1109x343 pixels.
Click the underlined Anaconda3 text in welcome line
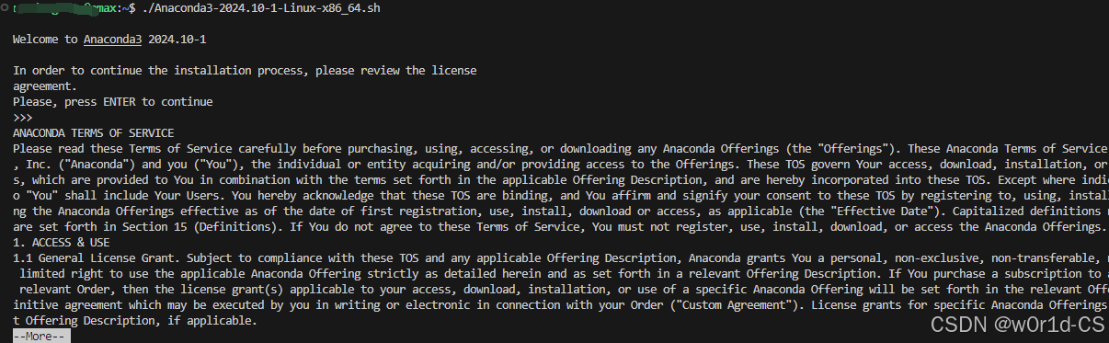(x=111, y=40)
